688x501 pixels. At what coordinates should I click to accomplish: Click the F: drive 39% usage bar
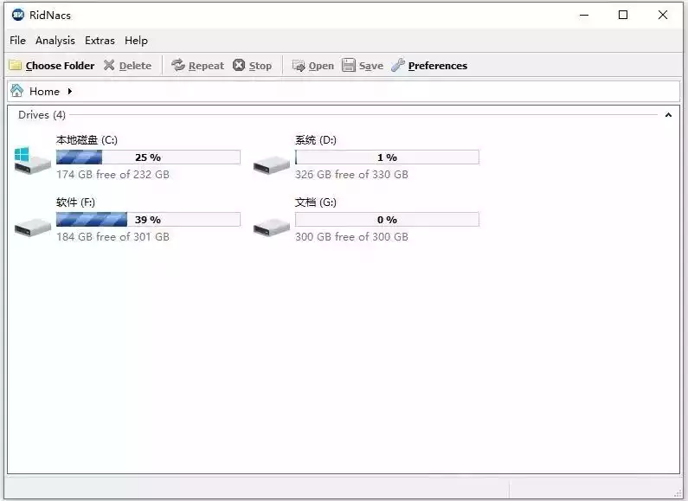coord(148,220)
